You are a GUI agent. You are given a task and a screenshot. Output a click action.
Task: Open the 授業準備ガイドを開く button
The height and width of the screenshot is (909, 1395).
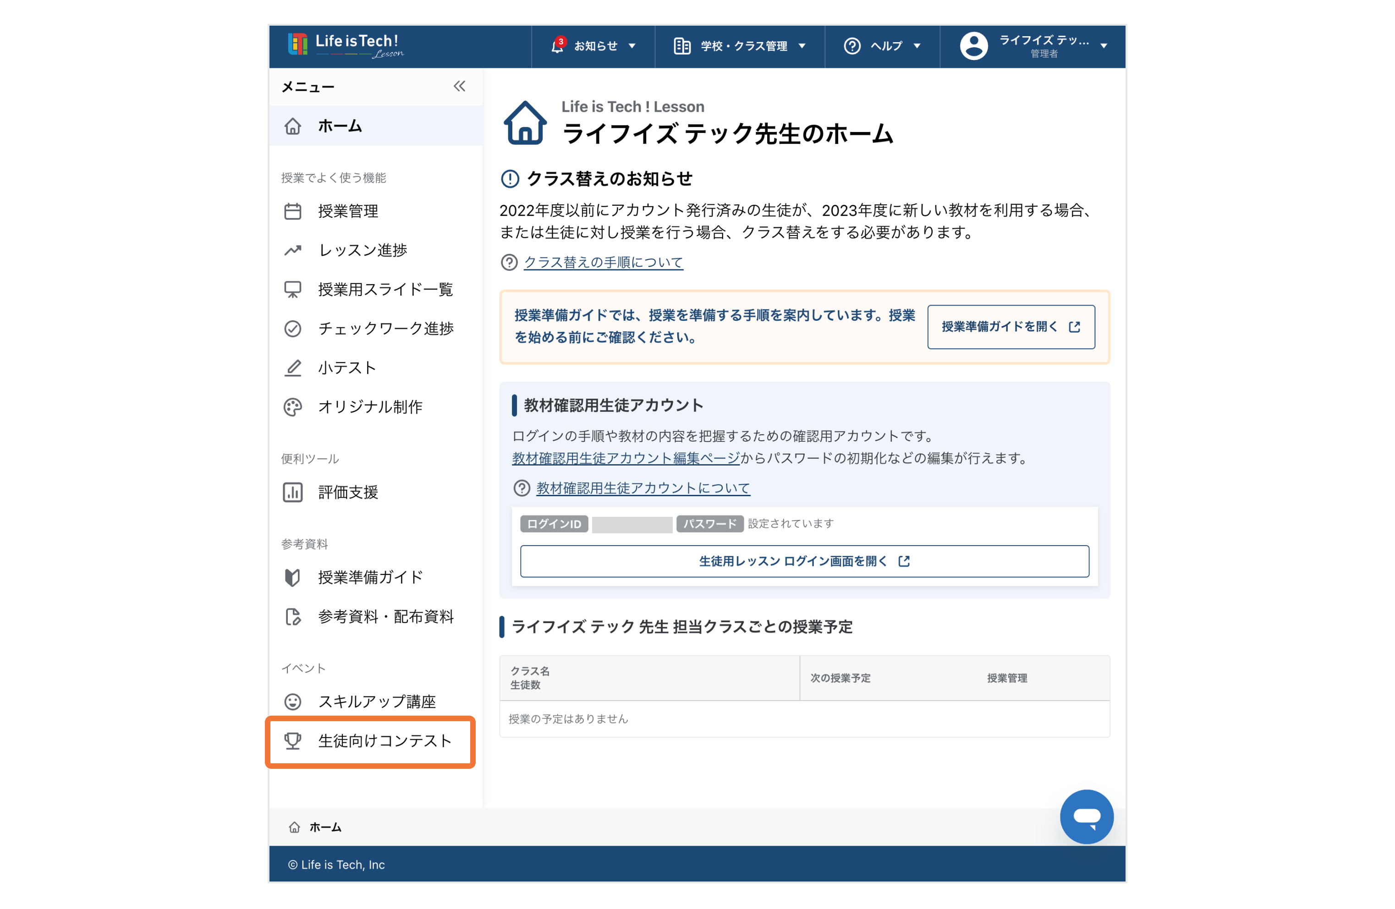click(x=1011, y=327)
